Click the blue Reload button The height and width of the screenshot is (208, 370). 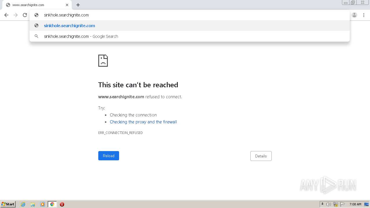pyautogui.click(x=109, y=156)
